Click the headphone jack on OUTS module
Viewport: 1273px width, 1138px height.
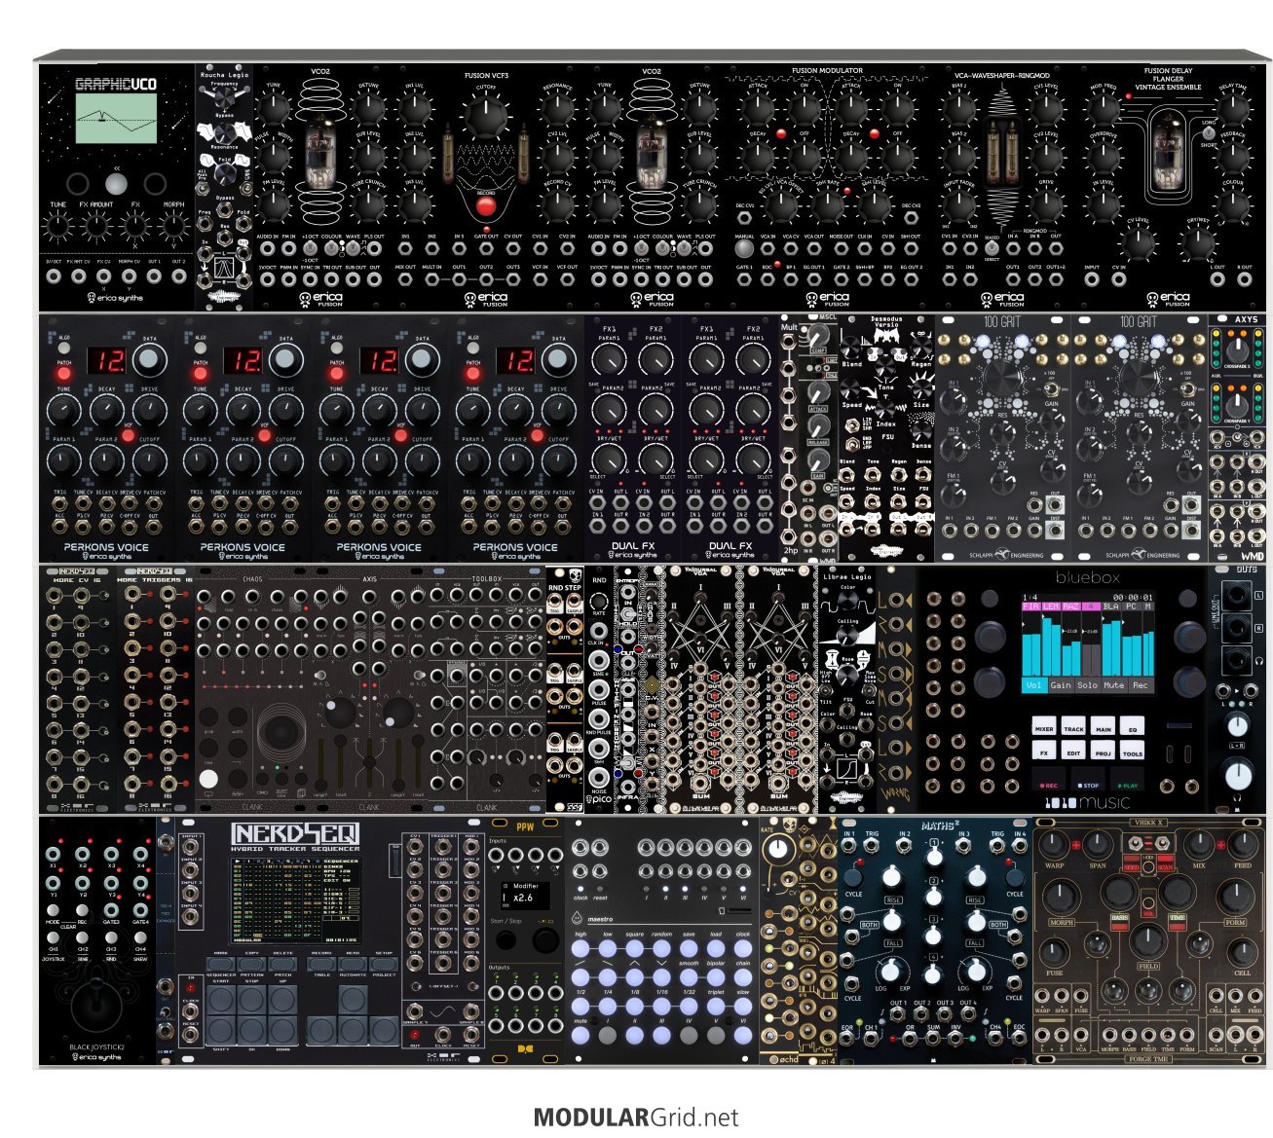(x=1237, y=661)
